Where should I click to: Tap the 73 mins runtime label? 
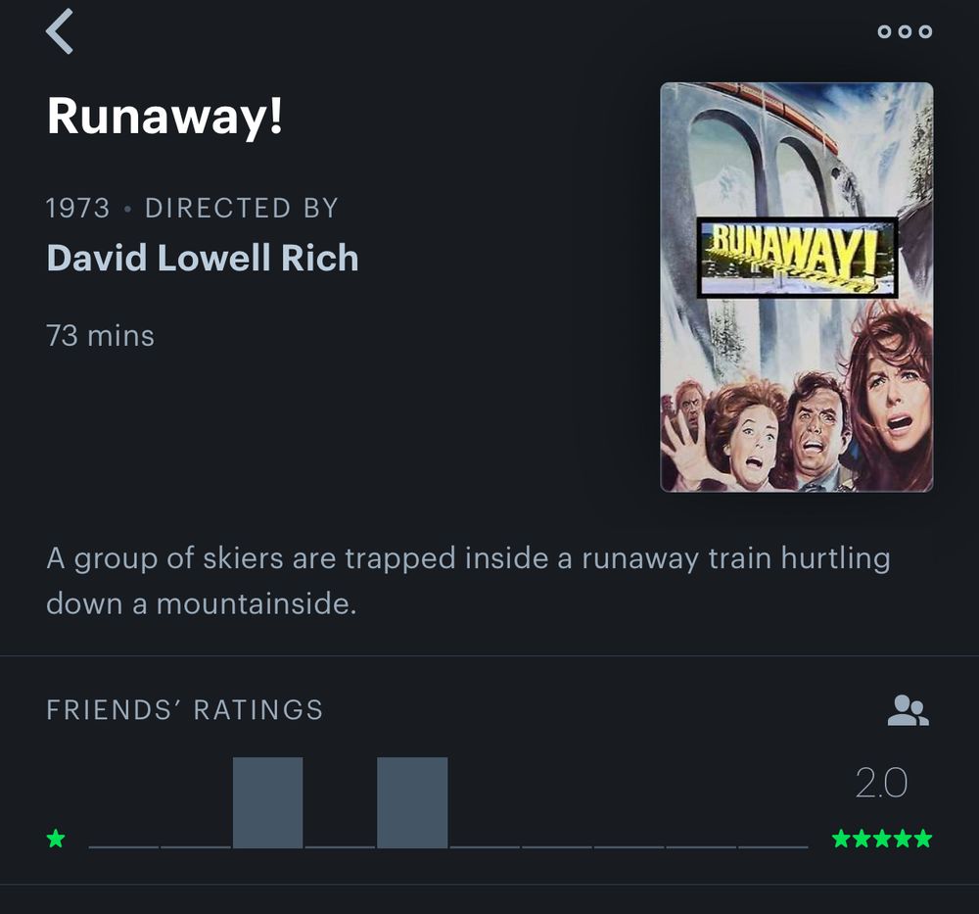coord(98,335)
